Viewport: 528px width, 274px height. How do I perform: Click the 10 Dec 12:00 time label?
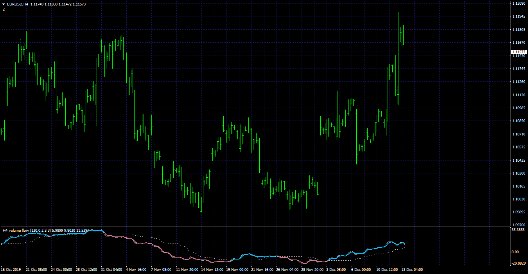[387, 270]
